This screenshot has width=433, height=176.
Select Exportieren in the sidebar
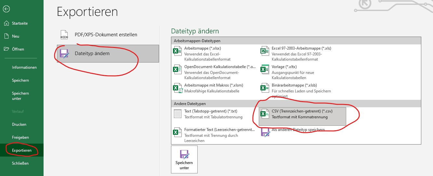21,150
